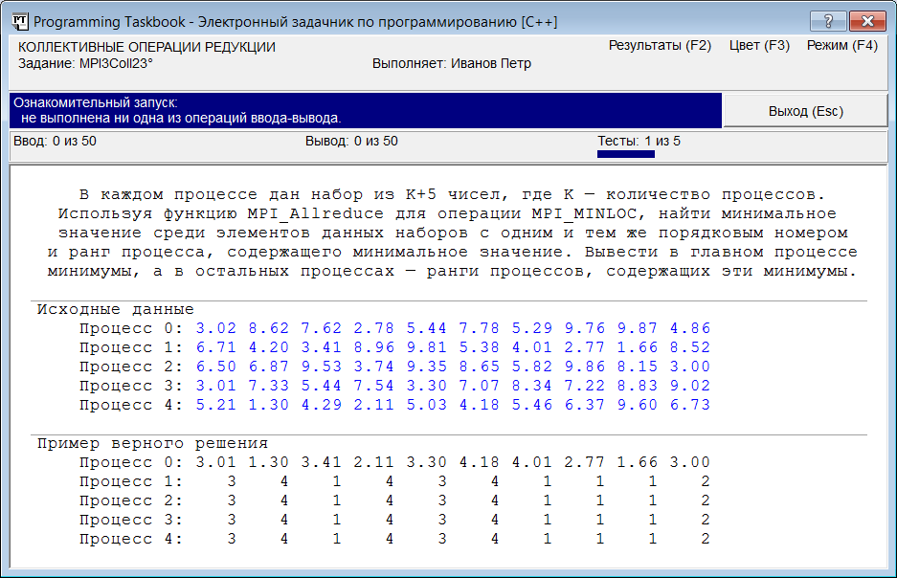Viewport: 897px width, 578px height.
Task: Click the PT application icon in title bar
Action: 18,21
